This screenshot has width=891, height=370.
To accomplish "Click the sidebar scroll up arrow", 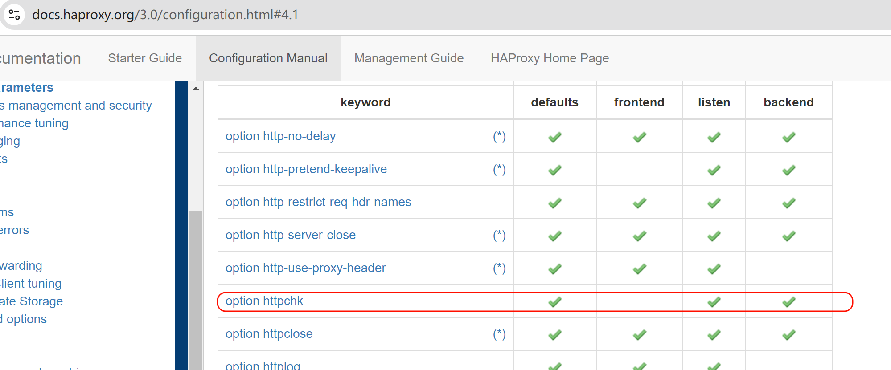I will (x=195, y=89).
